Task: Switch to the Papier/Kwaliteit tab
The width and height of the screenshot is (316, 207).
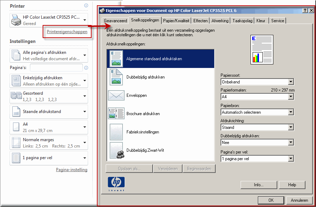Action: (x=176, y=21)
